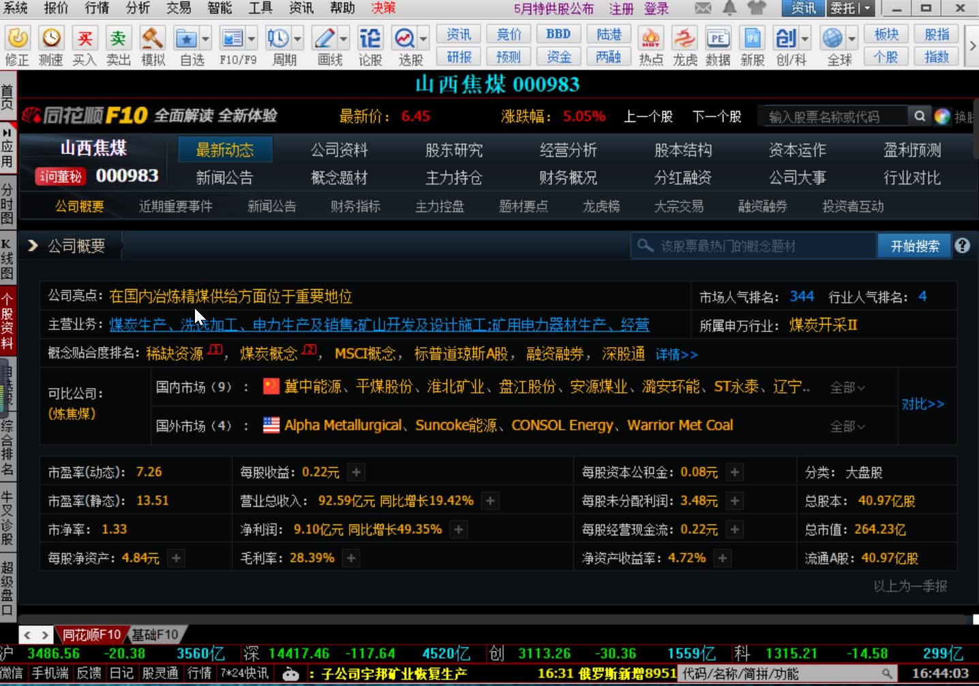Expand the plus button beside 每股净资产

[x=176, y=558]
